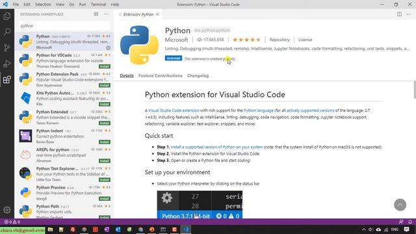Click the scroll-to-top round arrow button

[x=400, y=205]
